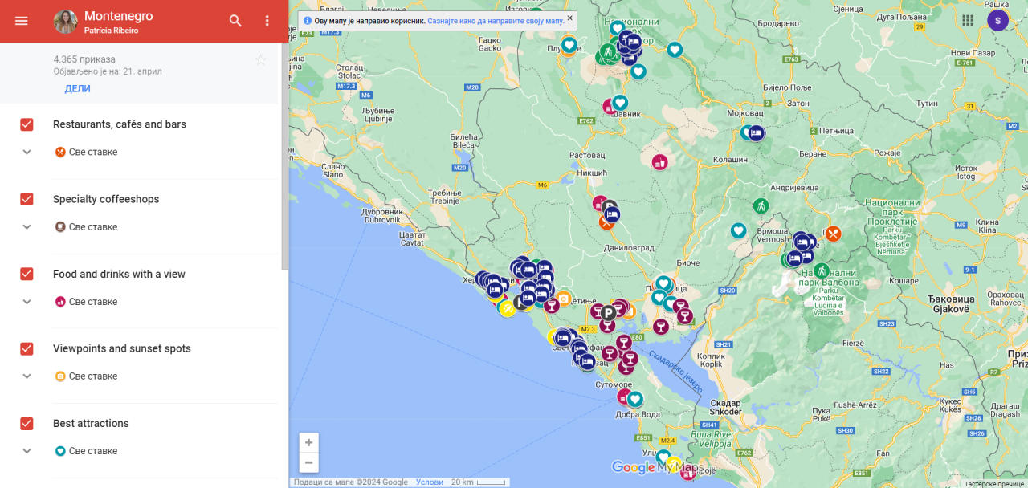
Task: Click the 'Објављено је на: 21. април' date
Action: click(108, 71)
